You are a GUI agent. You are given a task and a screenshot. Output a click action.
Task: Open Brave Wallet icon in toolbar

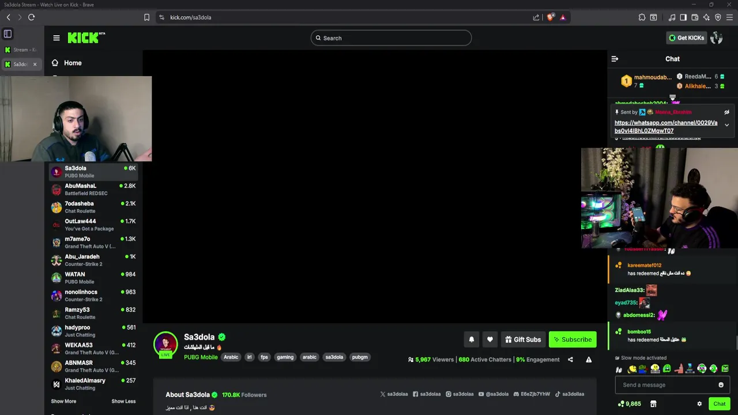695,17
